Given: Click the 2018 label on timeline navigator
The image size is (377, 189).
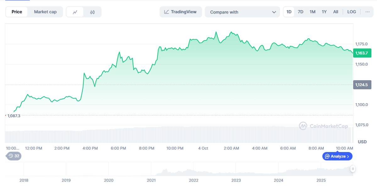Looking at the screenshot, I should (24, 180).
